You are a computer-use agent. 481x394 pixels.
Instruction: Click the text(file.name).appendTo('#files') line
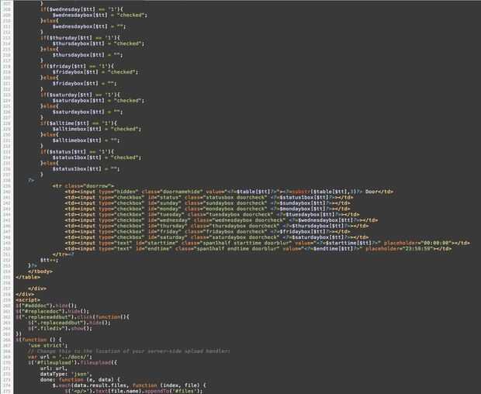click(133, 391)
